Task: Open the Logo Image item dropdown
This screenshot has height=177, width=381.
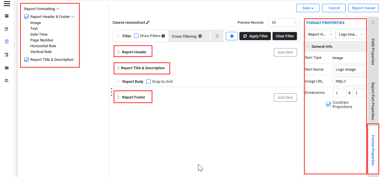Action: click(351, 34)
